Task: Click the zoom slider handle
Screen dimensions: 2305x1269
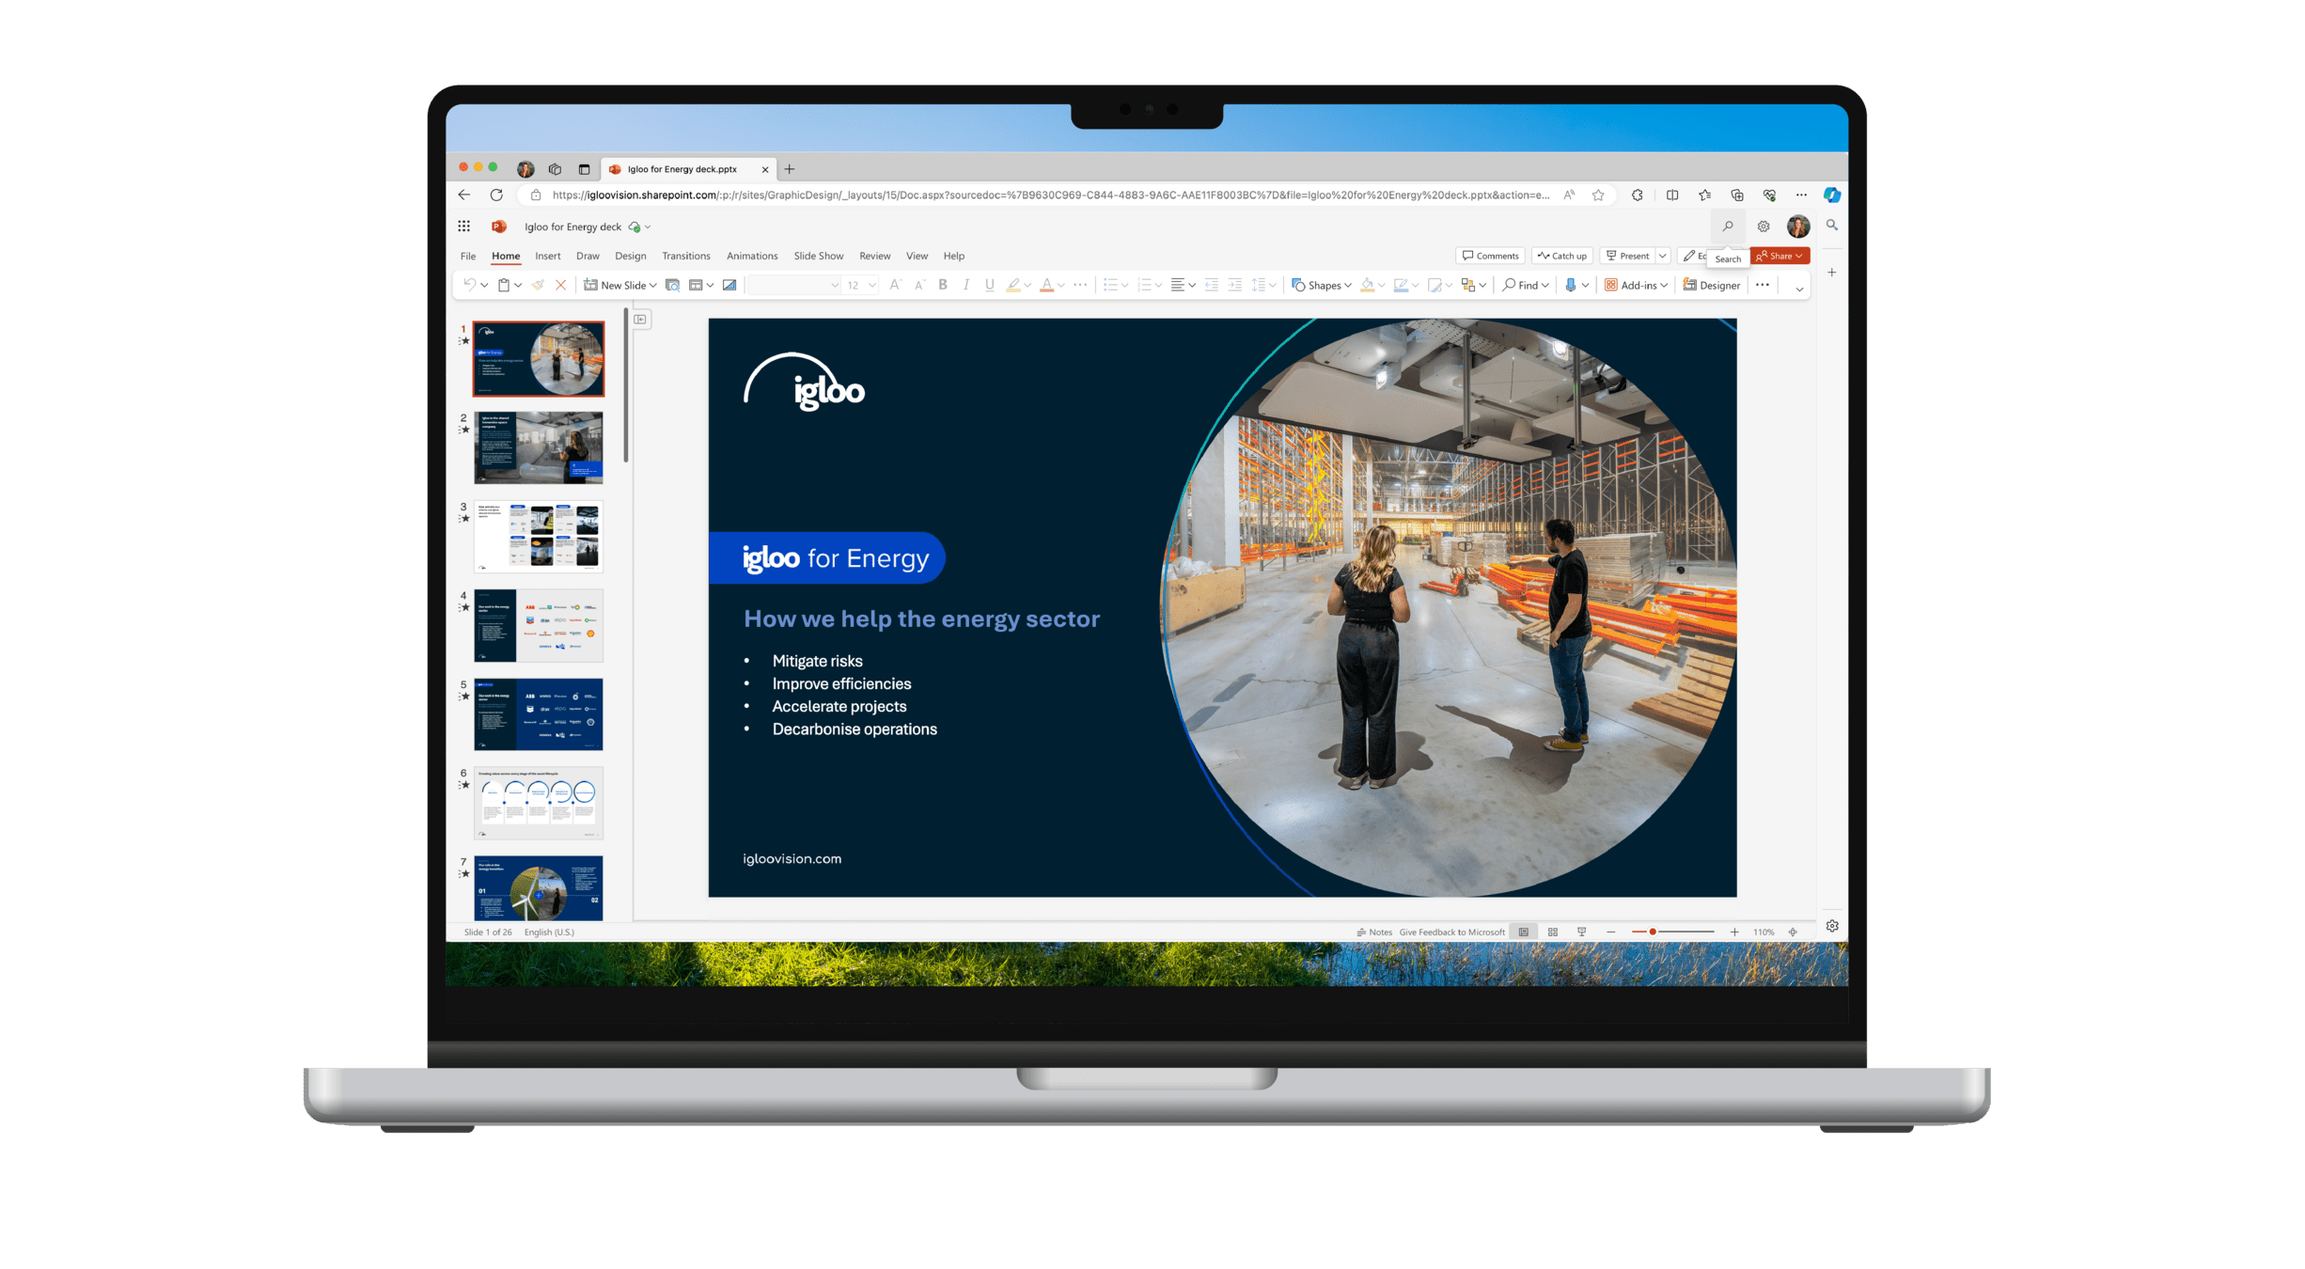Action: click(1653, 932)
